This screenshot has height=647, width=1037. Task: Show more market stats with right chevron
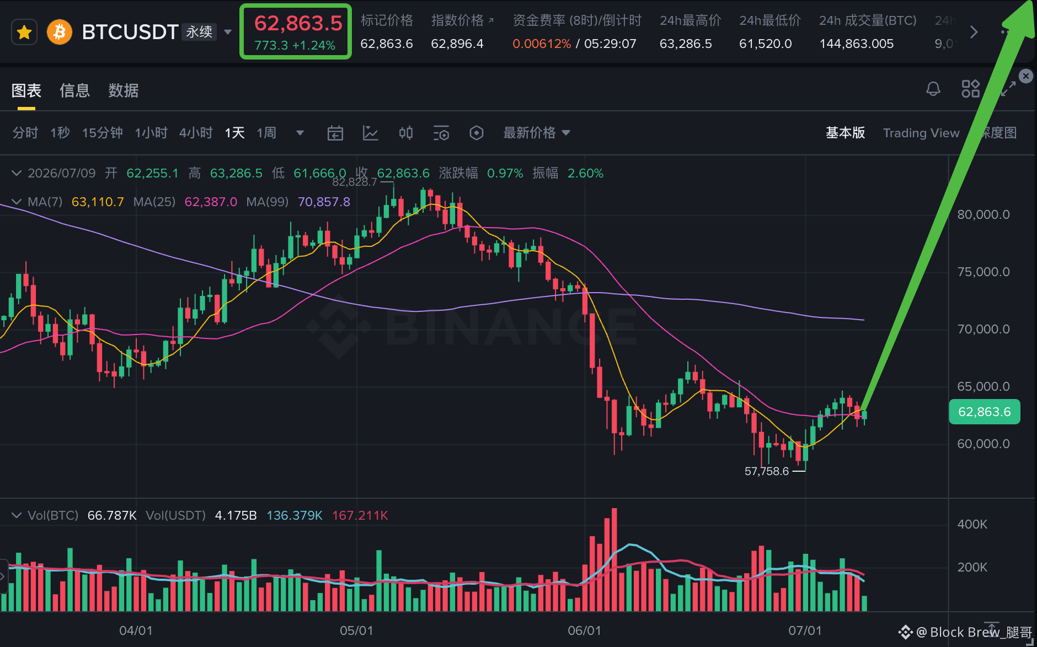click(974, 33)
